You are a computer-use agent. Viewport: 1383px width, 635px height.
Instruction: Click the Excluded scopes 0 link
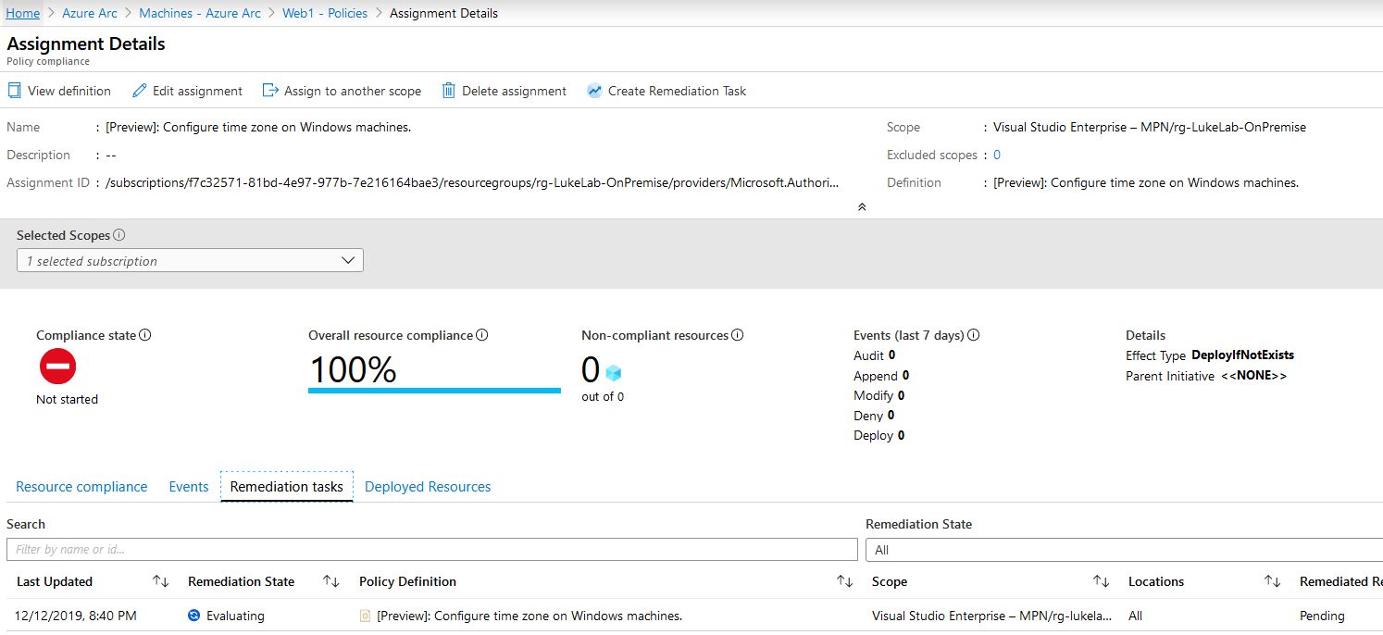(x=997, y=155)
